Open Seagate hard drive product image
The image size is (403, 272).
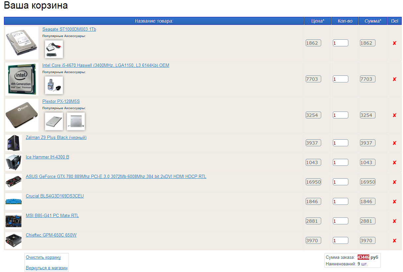tap(22, 43)
